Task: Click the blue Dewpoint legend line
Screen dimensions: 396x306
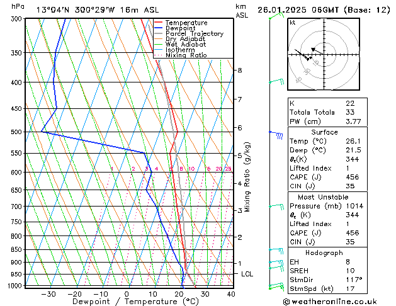Action: [x=158, y=28]
